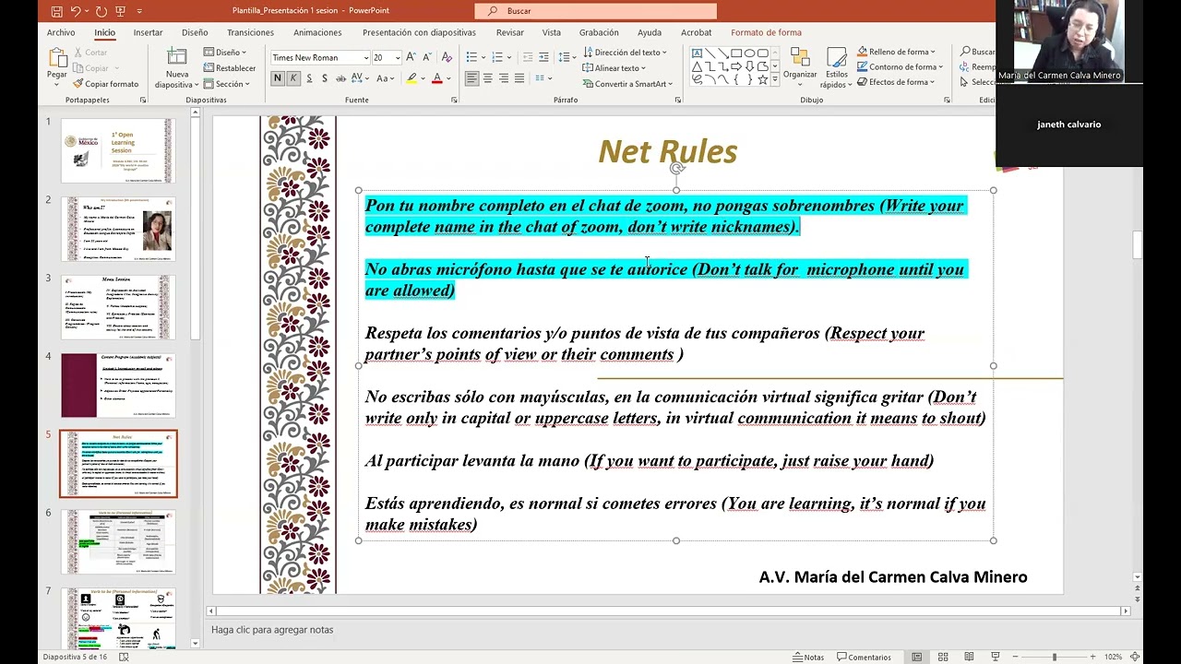Open Alinear texto dropdown
The width and height of the screenshot is (1181, 664).
tap(614, 67)
